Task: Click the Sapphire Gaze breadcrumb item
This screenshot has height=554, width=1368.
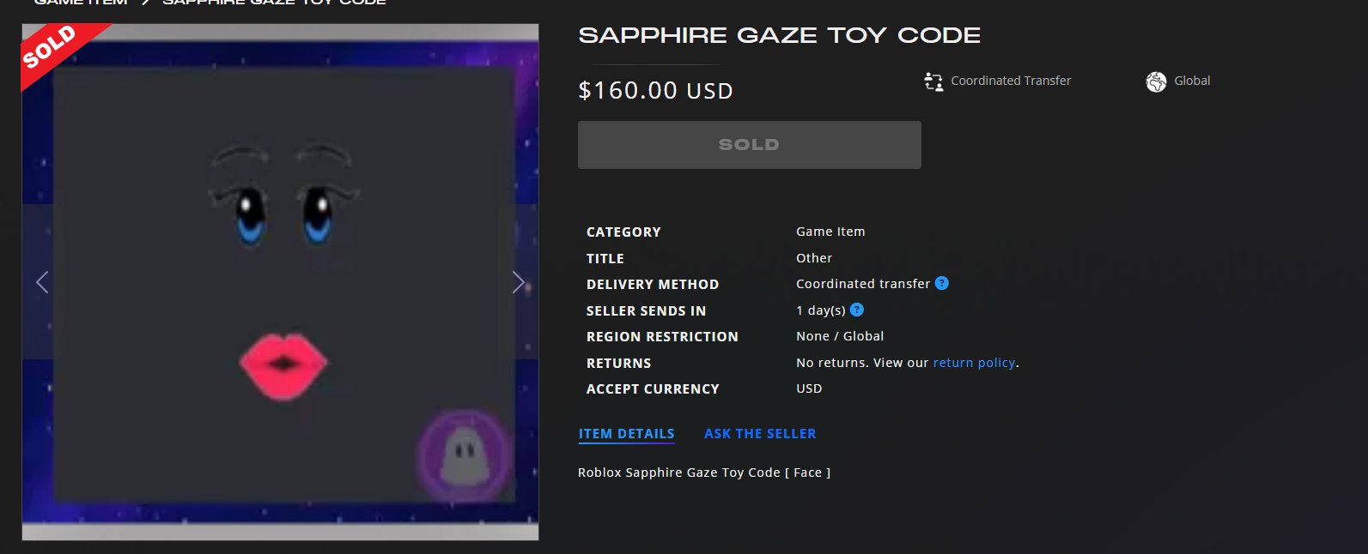Action: (x=274, y=3)
